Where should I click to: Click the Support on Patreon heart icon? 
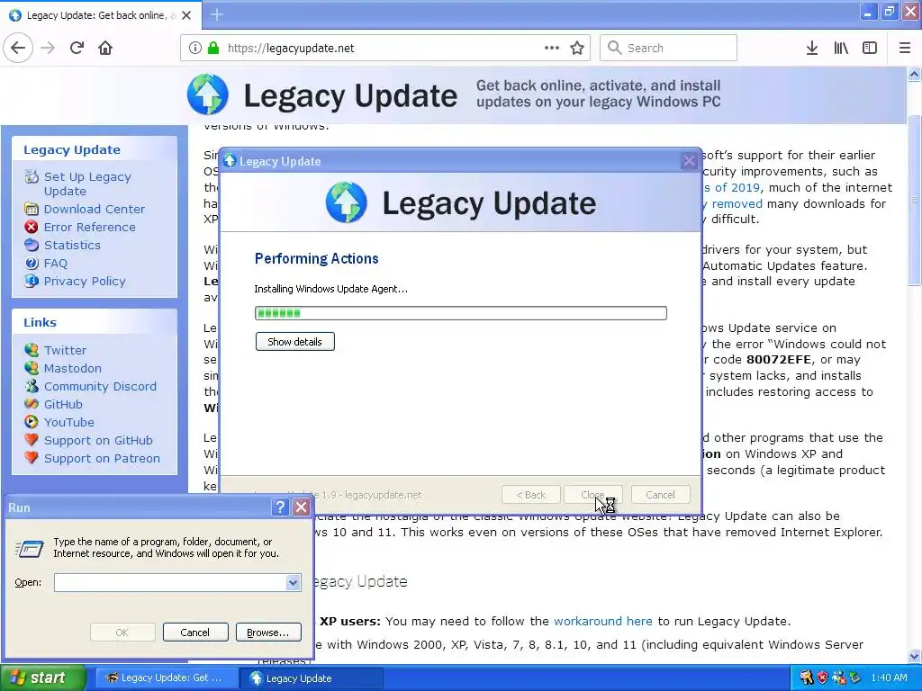click(x=32, y=458)
